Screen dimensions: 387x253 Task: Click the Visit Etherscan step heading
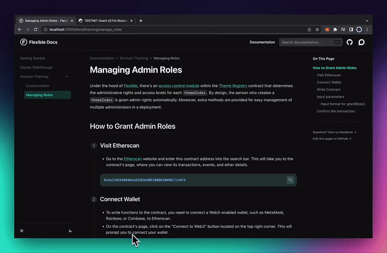[119, 146]
